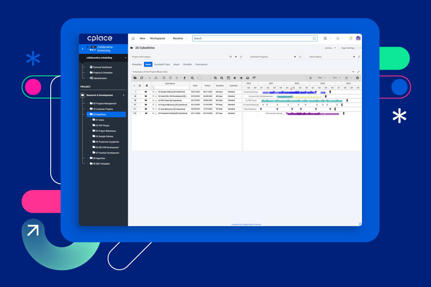Open Personal Dashboard in sidebar

pyautogui.click(x=101, y=67)
